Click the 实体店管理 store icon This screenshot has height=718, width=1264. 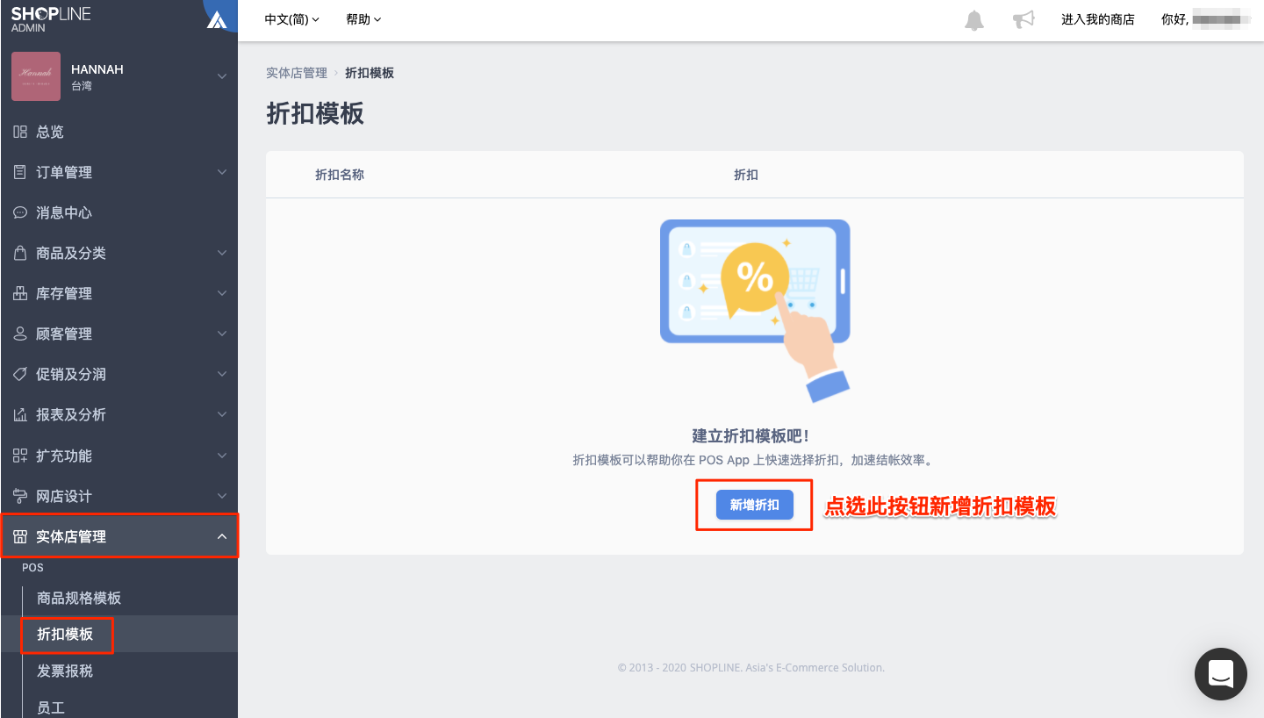click(x=20, y=536)
